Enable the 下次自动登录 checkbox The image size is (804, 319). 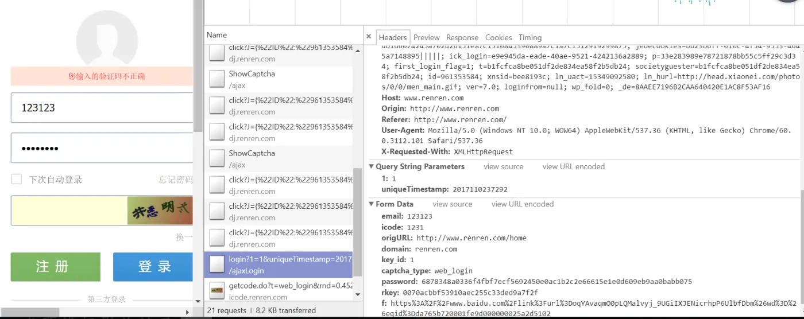(17, 180)
